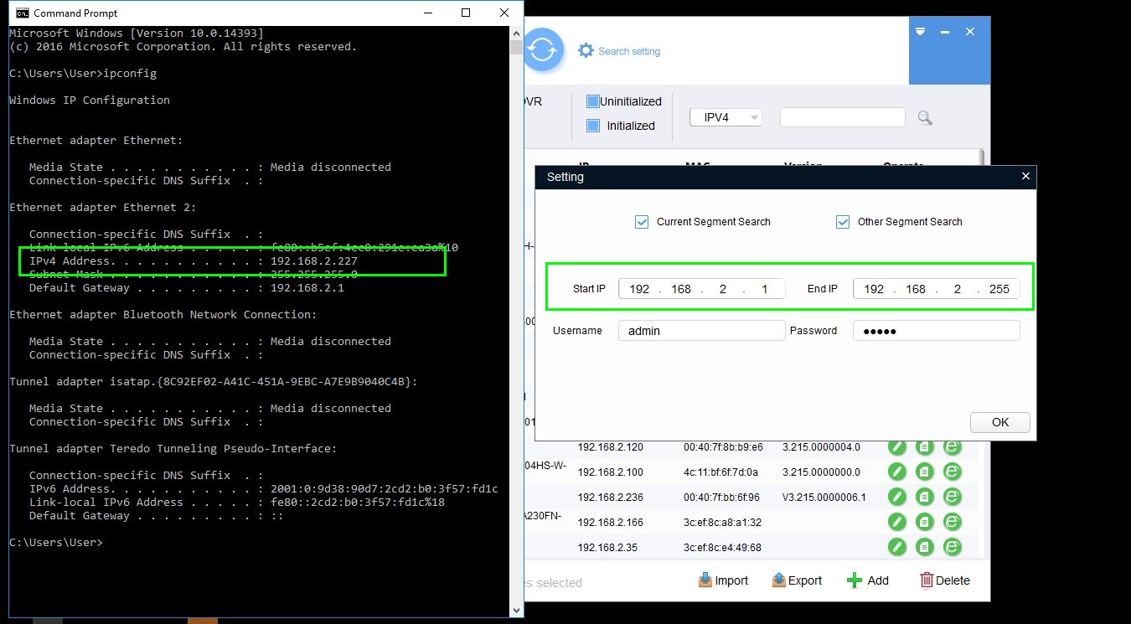Click the Import button
The width and height of the screenshot is (1131, 624).
[723, 580]
